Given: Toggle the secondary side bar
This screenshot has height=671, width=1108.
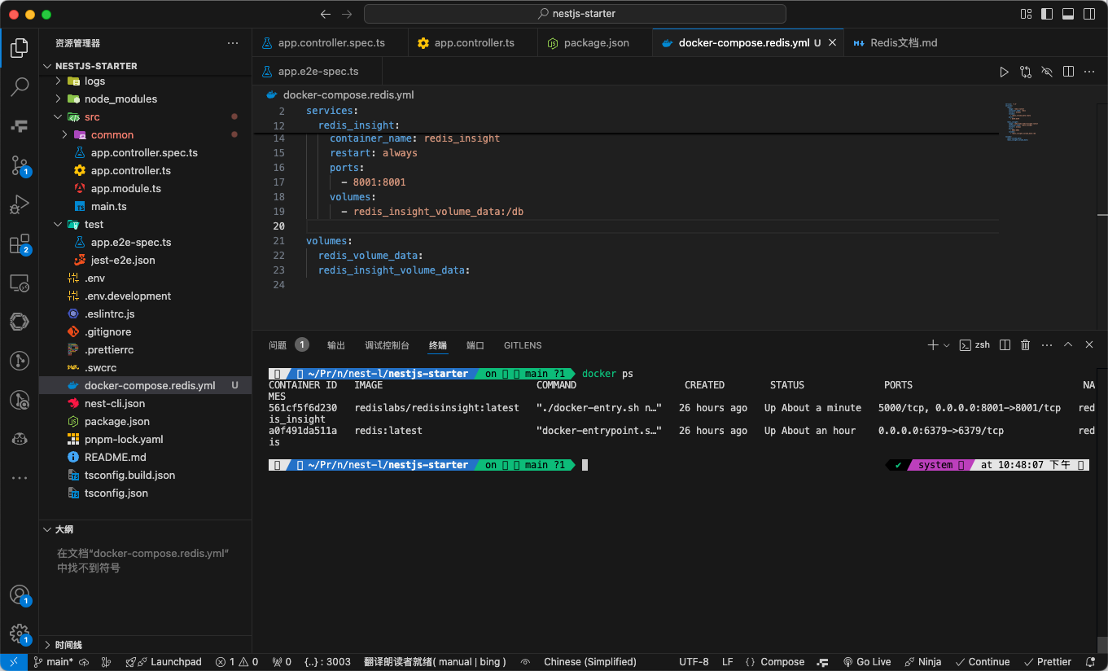Looking at the screenshot, I should pyautogui.click(x=1089, y=14).
